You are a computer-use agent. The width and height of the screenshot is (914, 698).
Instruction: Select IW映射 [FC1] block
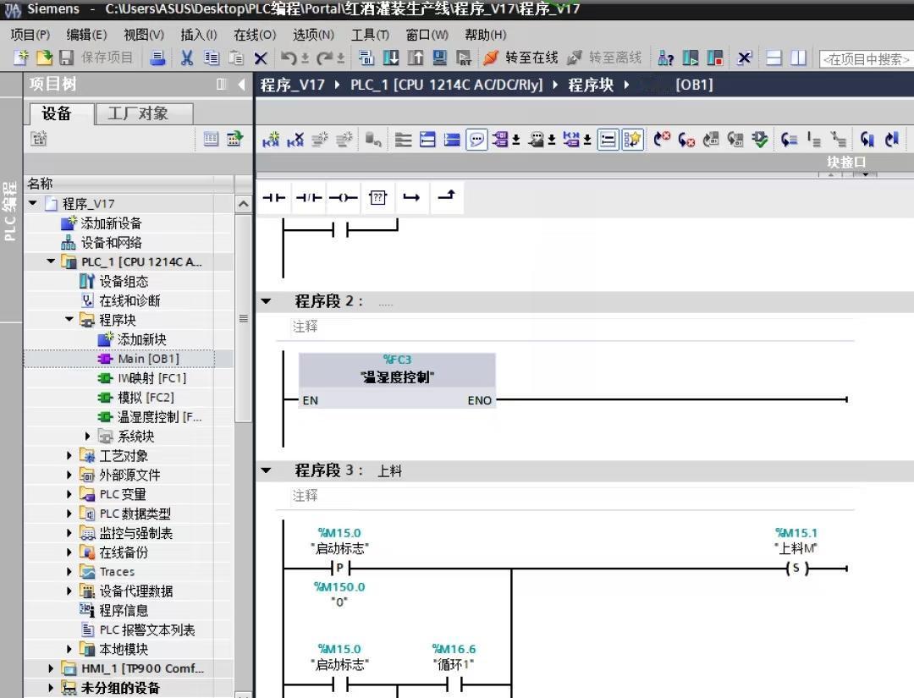[x=142, y=378]
